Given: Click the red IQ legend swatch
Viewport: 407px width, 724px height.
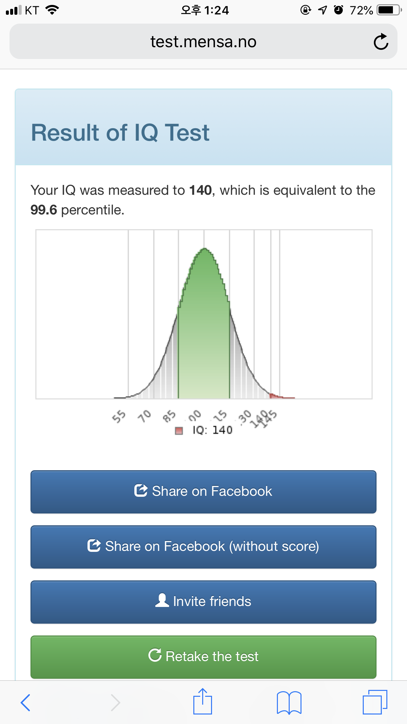Looking at the screenshot, I should [x=179, y=431].
